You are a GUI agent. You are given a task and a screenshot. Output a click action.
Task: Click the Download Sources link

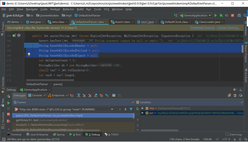(202, 28)
